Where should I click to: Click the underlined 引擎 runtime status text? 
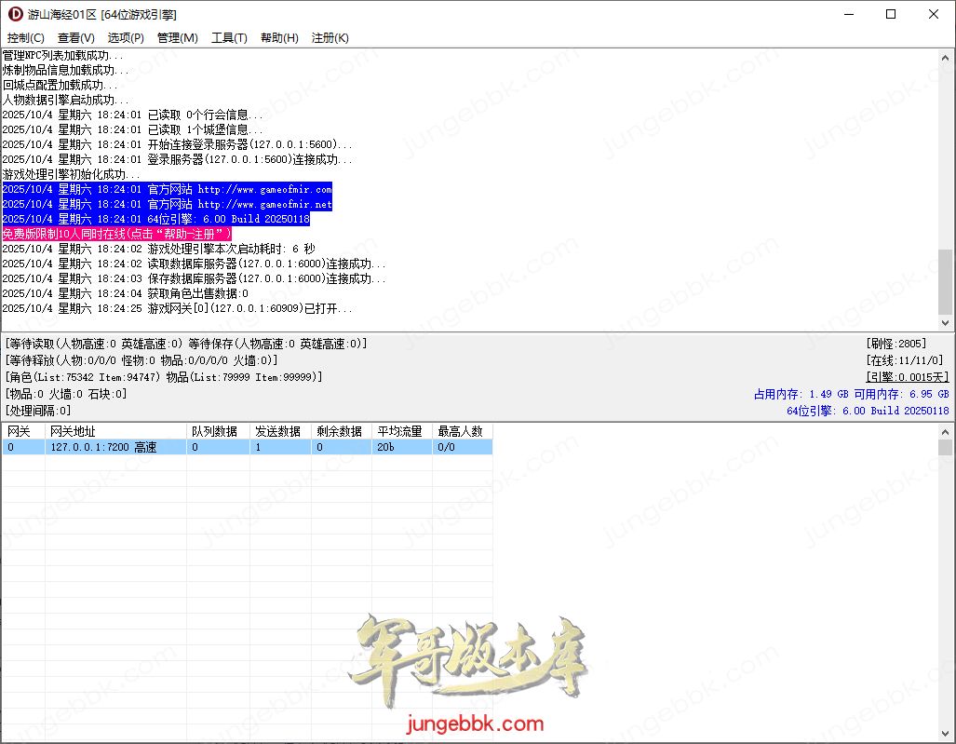[907, 377]
